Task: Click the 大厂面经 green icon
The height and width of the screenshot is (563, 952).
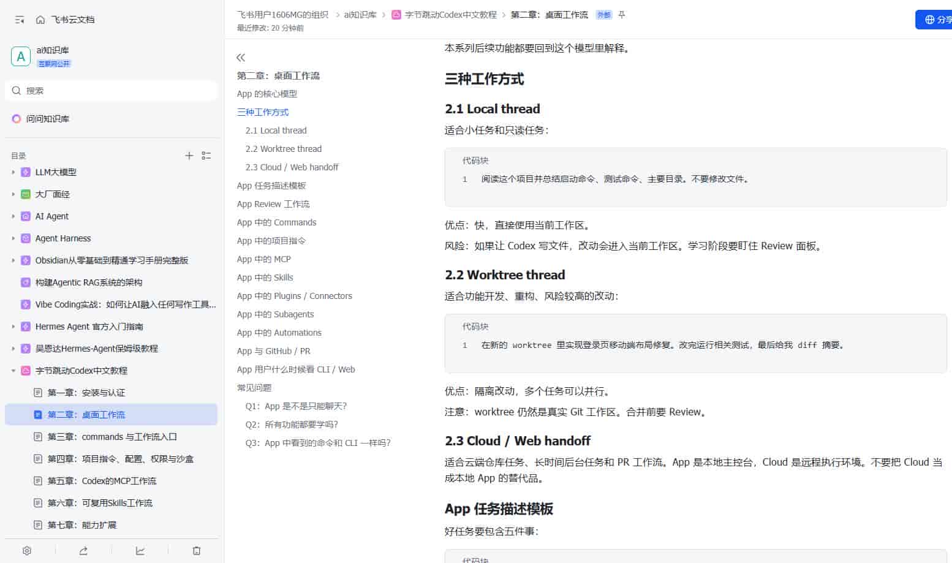Action: [x=26, y=194]
